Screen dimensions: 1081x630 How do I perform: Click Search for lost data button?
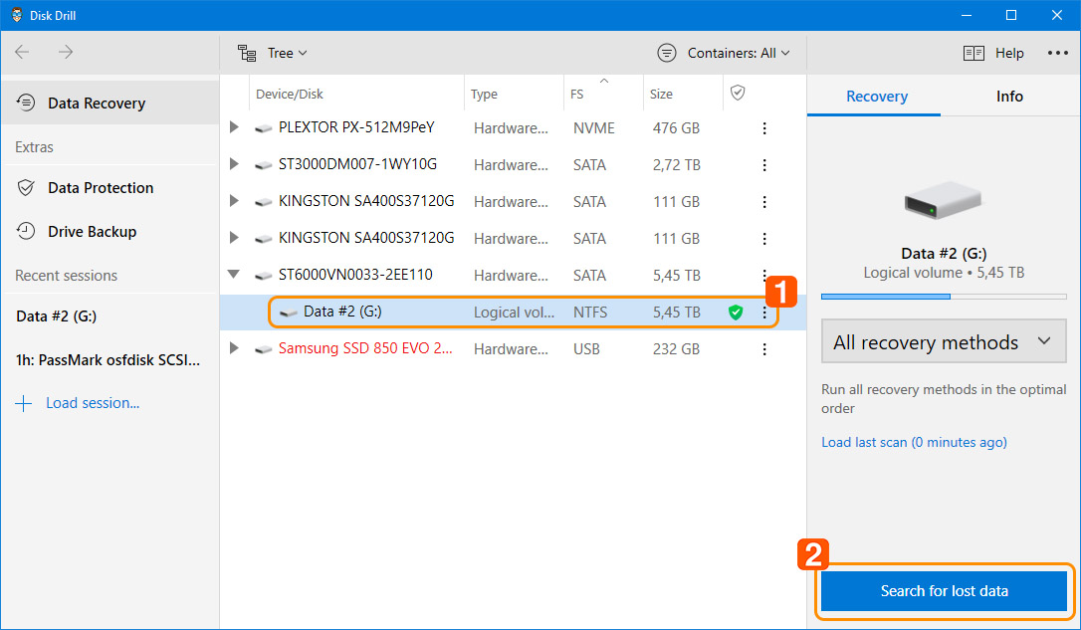tap(944, 591)
